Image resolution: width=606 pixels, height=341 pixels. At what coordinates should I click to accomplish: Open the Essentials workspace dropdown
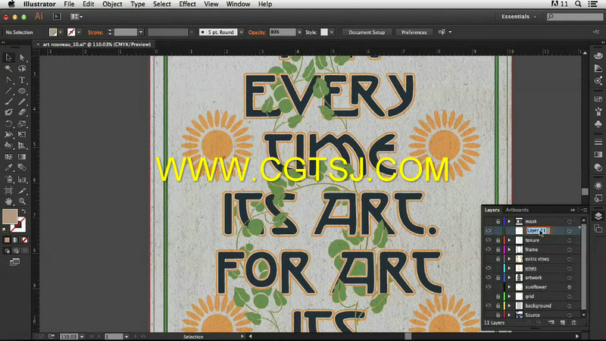pos(519,17)
